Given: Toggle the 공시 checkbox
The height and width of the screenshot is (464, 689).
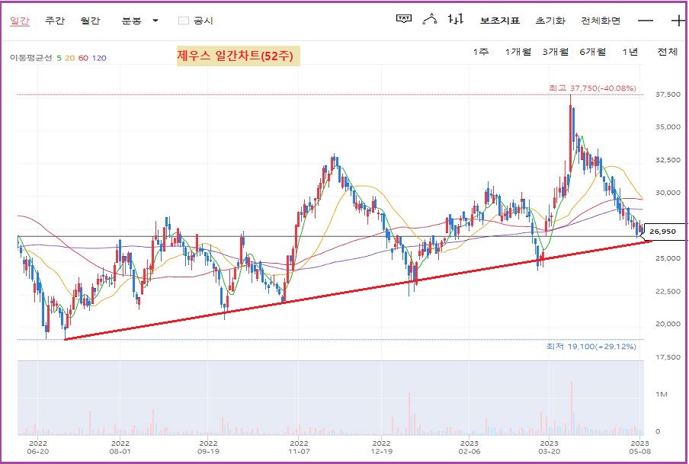Looking at the screenshot, I should tap(183, 21).
